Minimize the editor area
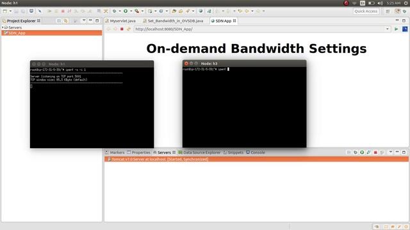Image resolution: width=410 pixels, height=230 pixels. click(x=397, y=20)
